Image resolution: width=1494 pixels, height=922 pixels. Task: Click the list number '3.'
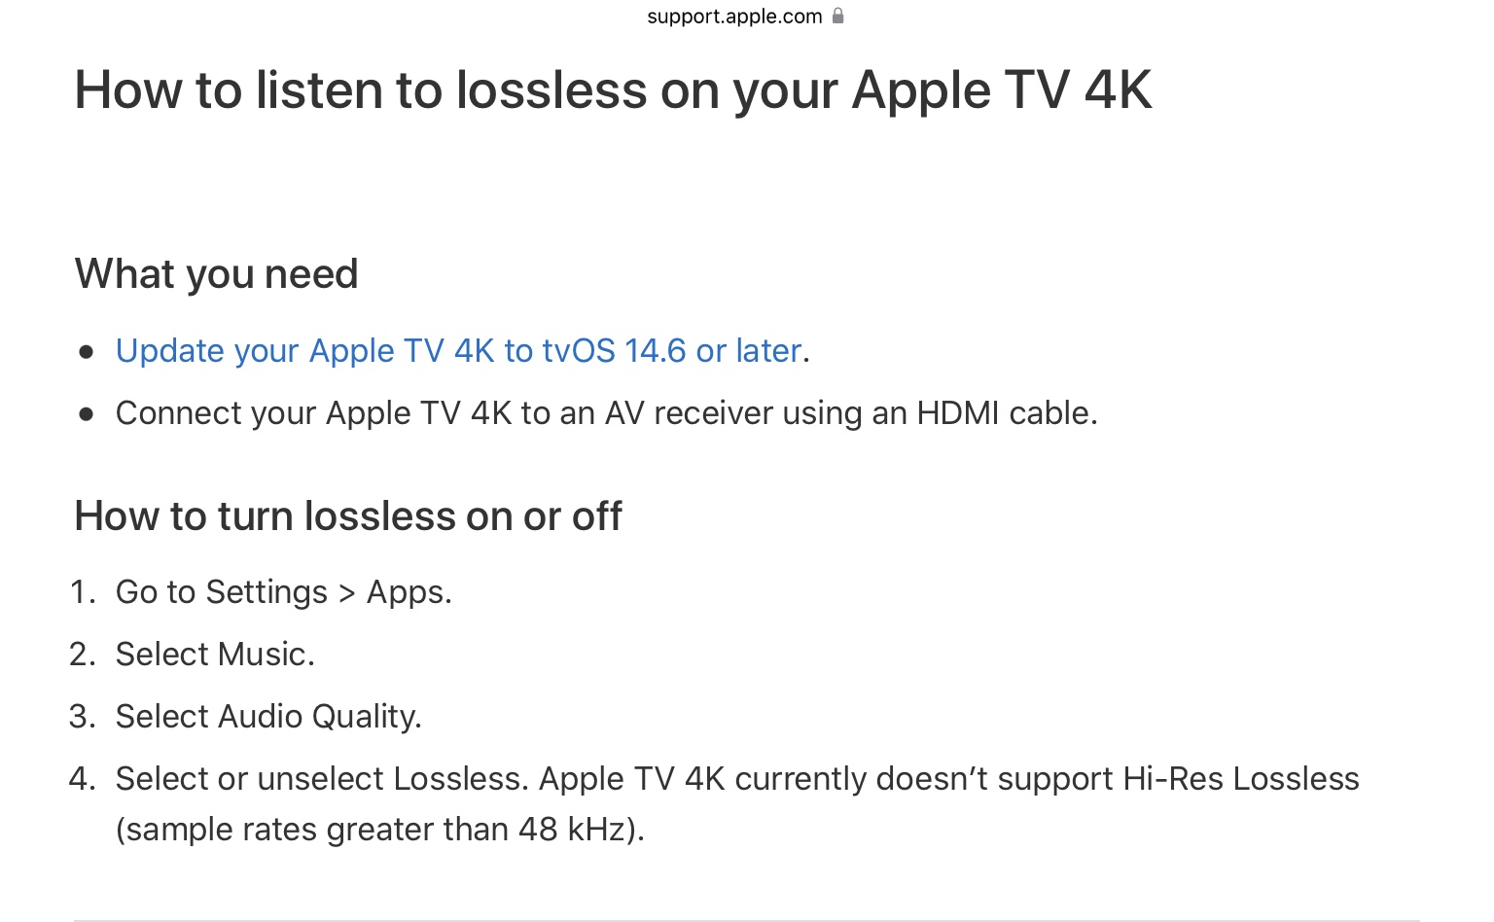pyautogui.click(x=83, y=717)
